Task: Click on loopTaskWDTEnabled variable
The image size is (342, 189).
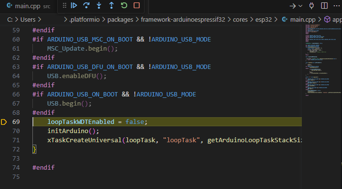Action: [x=81, y=122]
